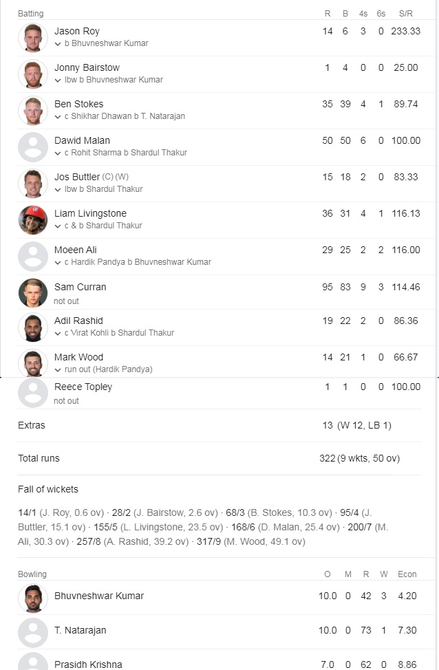Open Jason Roy's player photo
The image size is (439, 670).
(x=33, y=38)
